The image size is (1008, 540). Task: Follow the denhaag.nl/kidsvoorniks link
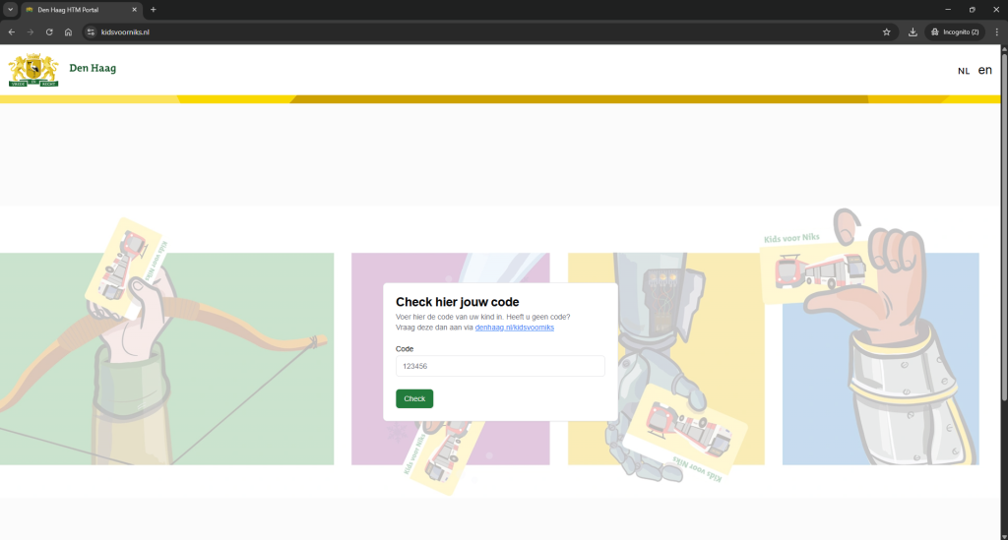tap(514, 328)
